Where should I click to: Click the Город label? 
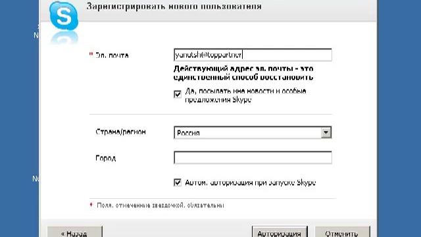[105, 158]
